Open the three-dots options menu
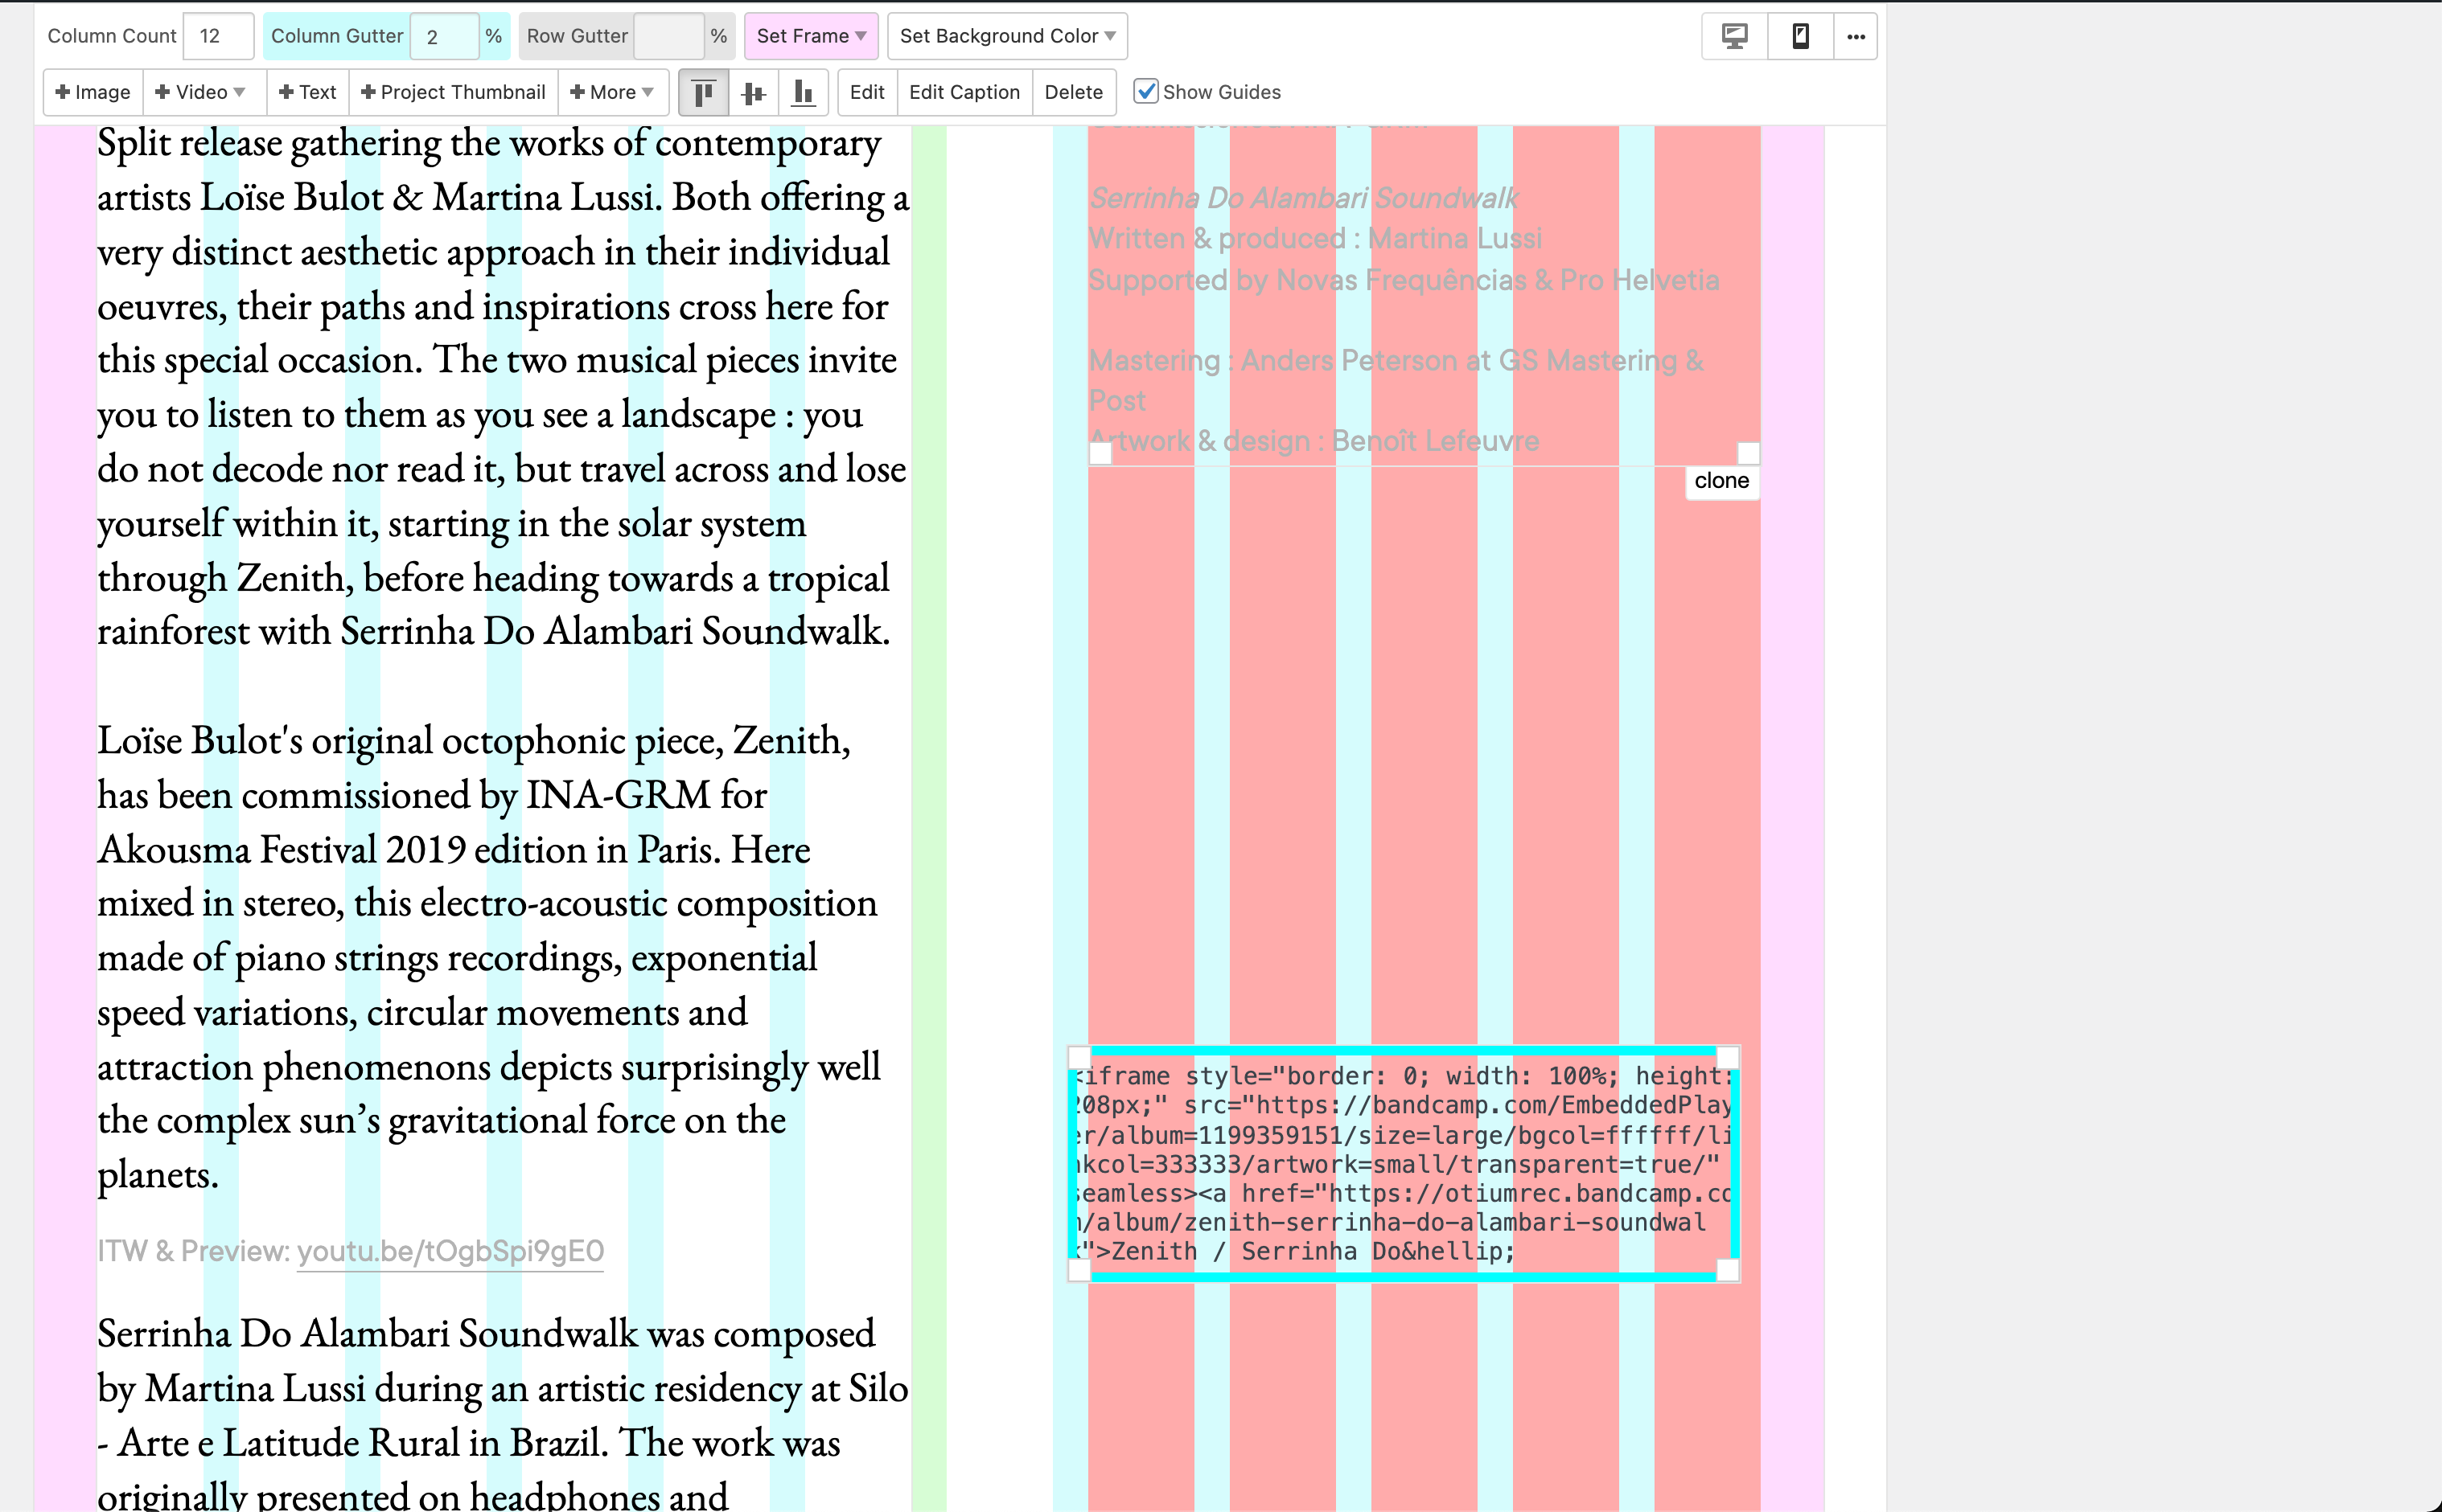The height and width of the screenshot is (1512, 2442). [1856, 37]
